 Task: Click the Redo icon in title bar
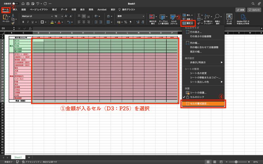(x=45, y=4)
